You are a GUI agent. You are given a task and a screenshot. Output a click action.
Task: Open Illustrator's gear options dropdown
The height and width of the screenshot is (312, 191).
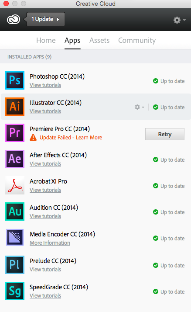140,107
